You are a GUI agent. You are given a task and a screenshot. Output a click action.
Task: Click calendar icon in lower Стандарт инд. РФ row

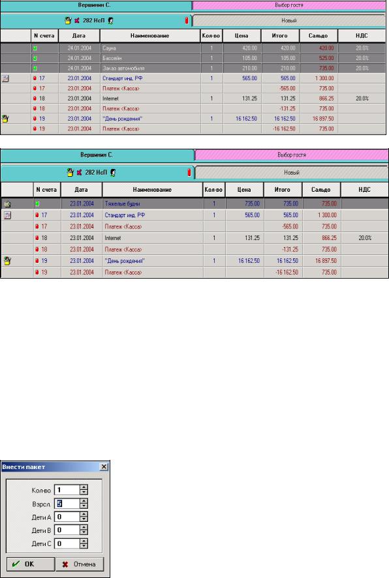tap(7, 215)
